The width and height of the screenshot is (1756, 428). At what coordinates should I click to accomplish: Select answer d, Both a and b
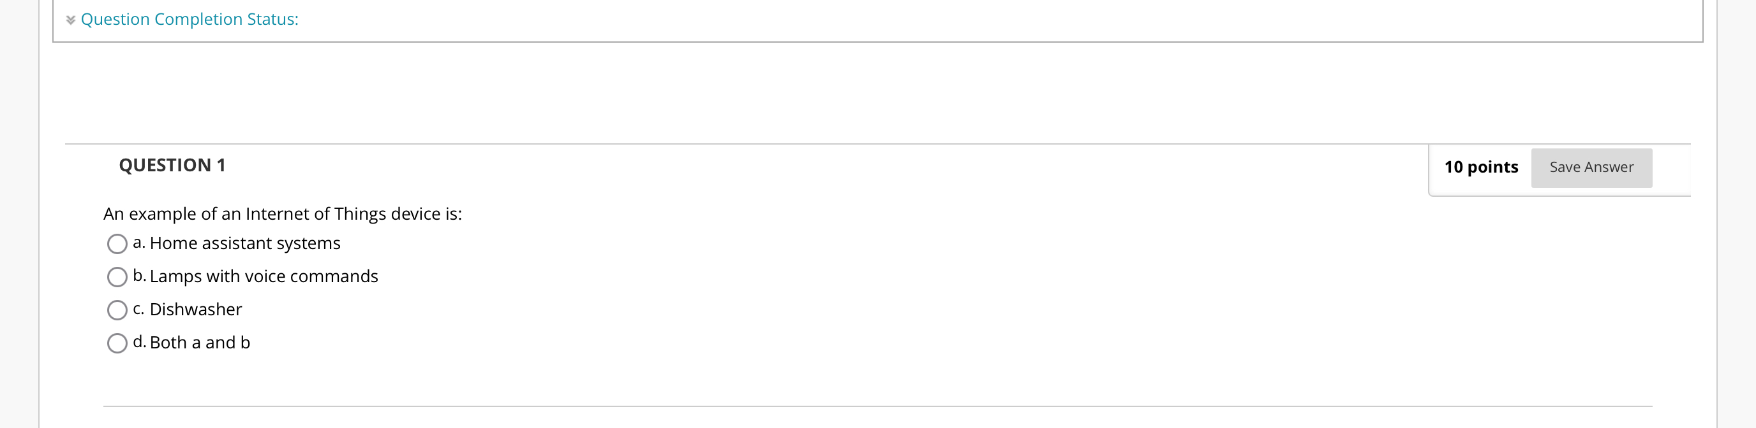point(117,343)
